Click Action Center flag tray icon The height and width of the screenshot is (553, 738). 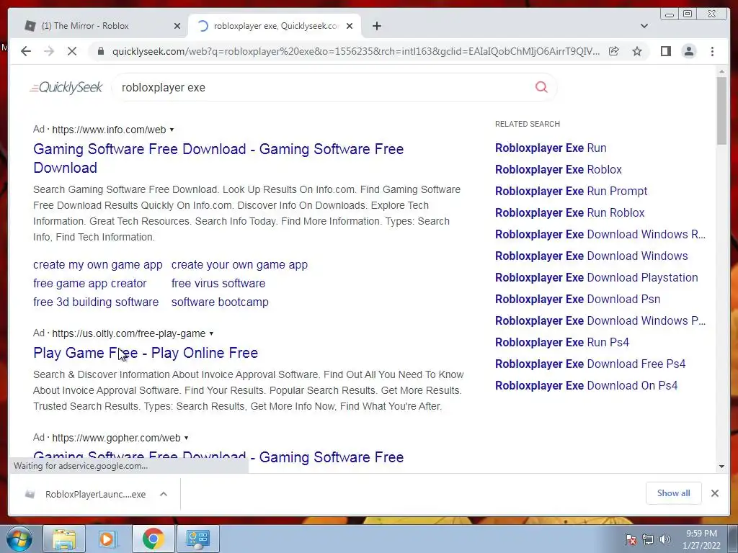(x=630, y=539)
